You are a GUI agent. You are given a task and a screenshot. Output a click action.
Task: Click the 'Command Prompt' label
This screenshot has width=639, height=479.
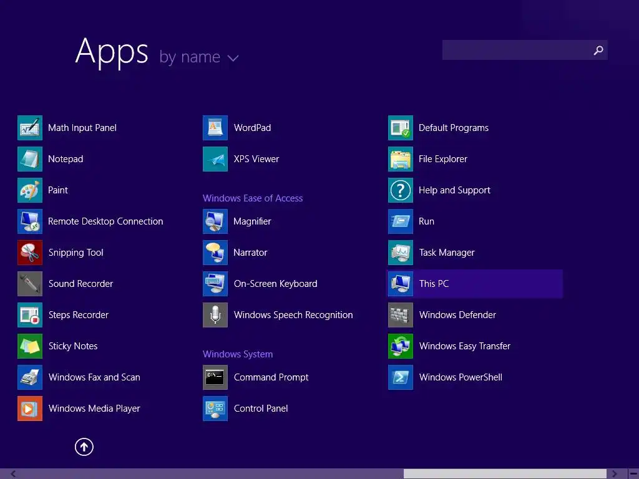271,377
